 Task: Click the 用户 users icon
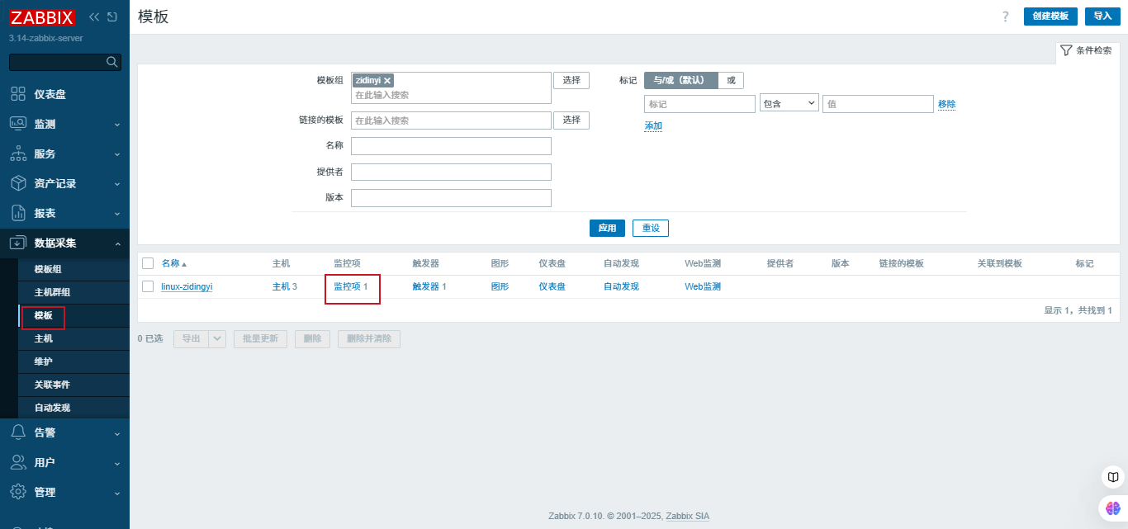(x=18, y=462)
